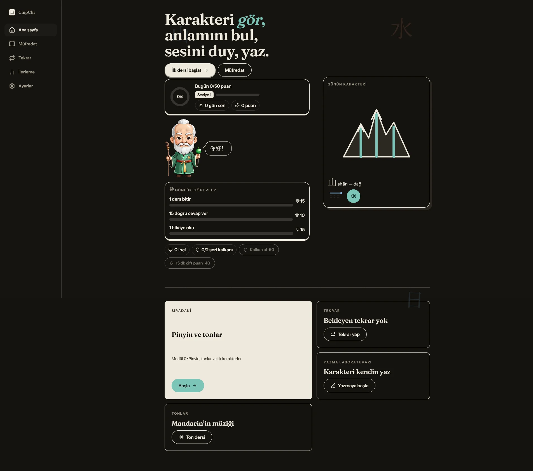Click the Seviye 1 progress bar

click(x=238, y=95)
